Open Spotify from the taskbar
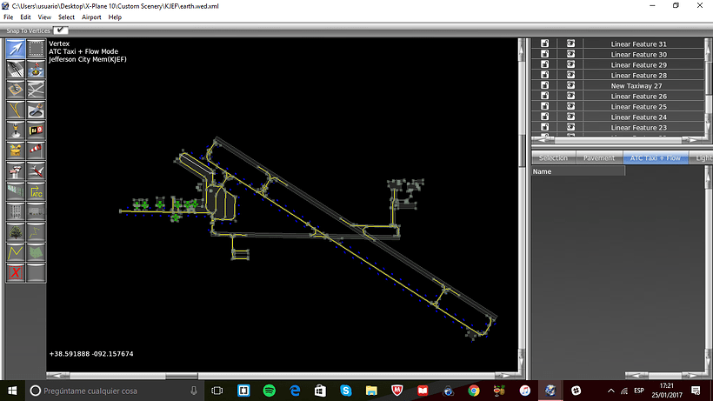Screen dimensions: 713x401 pyautogui.click(x=270, y=391)
